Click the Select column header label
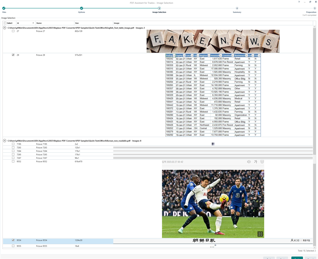This screenshot has width=318, height=259. [10, 23]
